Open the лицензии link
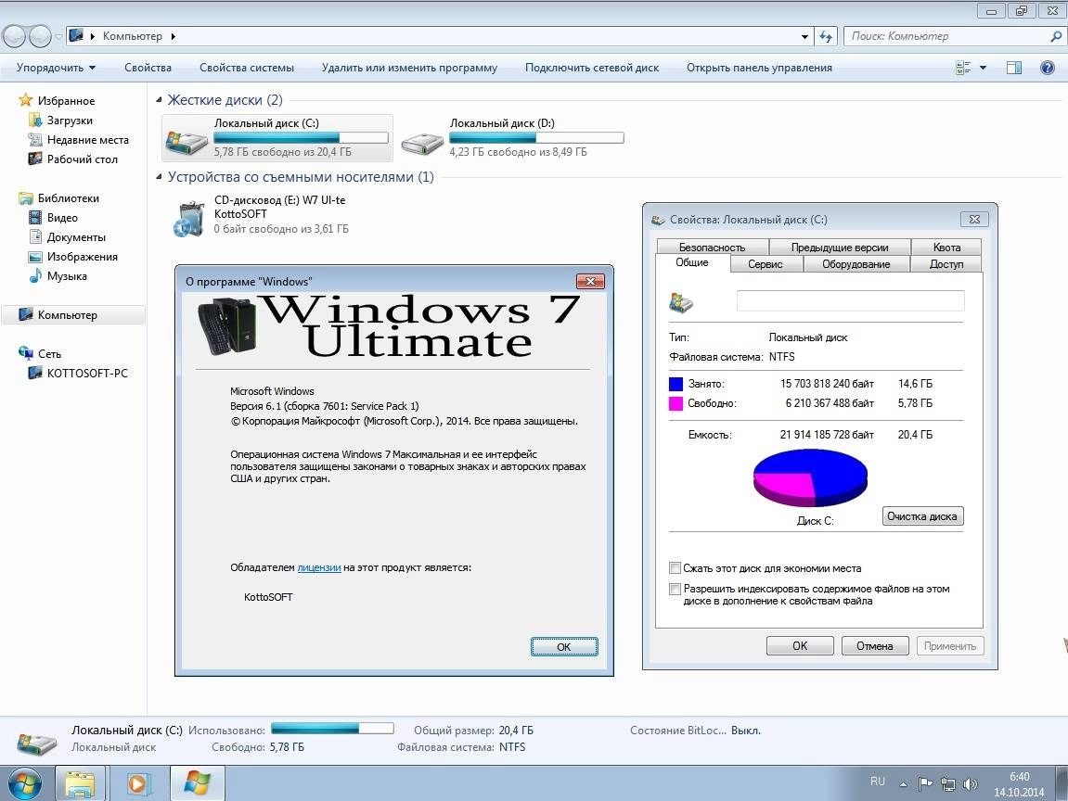1068x801 pixels. (x=319, y=567)
